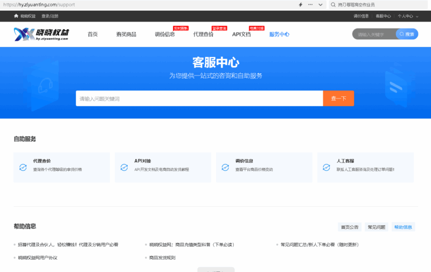Click the 人工客服 card icon

point(326,168)
